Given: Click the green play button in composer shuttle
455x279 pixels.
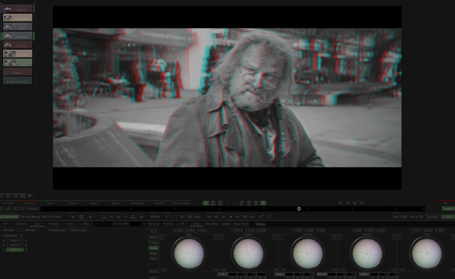Looking at the screenshot, I should coord(238,217).
